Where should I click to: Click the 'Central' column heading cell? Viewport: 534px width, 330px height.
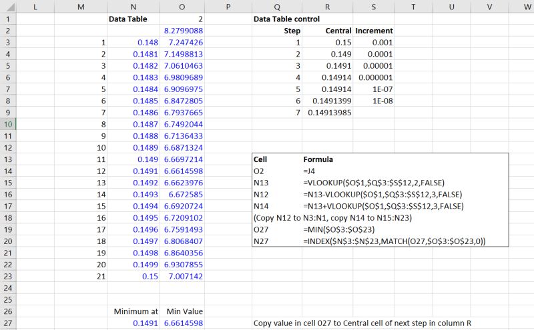[x=327, y=31]
